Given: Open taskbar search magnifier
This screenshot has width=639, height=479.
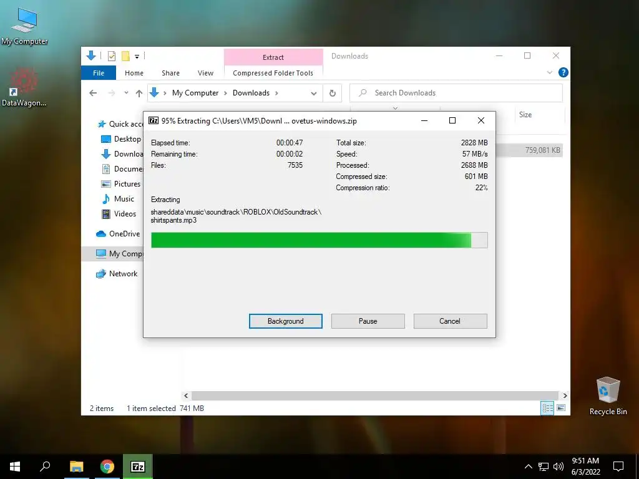Looking at the screenshot, I should click(45, 467).
